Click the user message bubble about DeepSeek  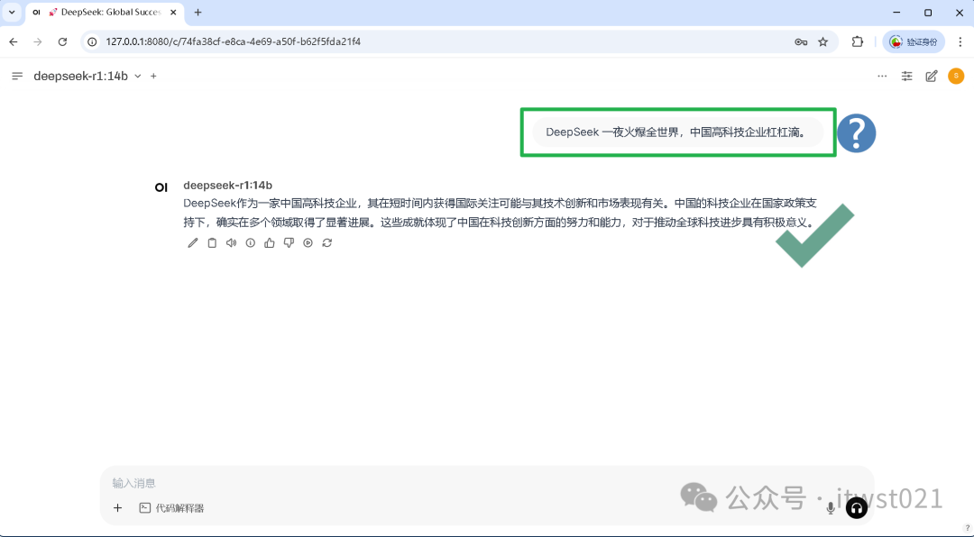pos(677,132)
